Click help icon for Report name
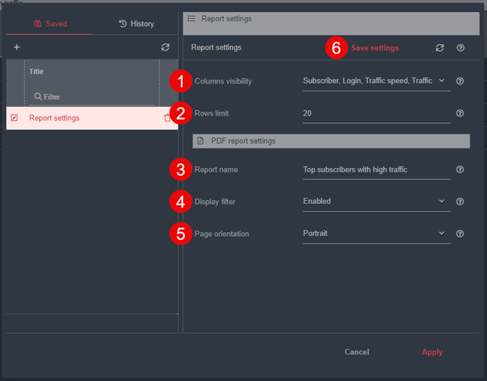The image size is (487, 381). click(x=460, y=170)
